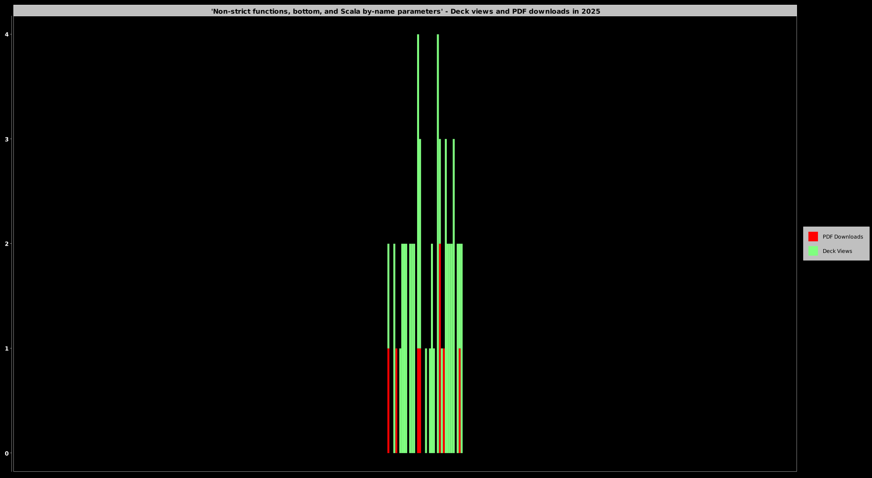Click the y-axis tick label 0
Image resolution: width=872 pixels, height=478 pixels.
click(x=7, y=453)
